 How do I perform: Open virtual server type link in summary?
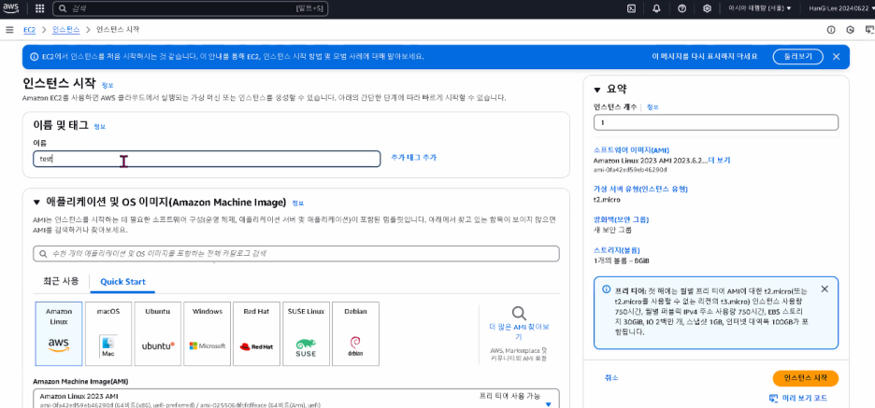pos(640,189)
